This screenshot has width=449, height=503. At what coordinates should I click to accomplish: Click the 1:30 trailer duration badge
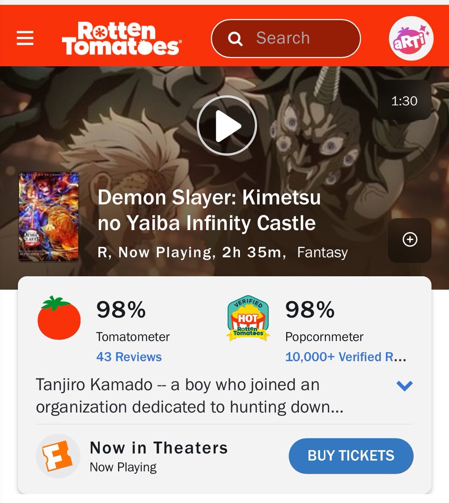click(405, 101)
